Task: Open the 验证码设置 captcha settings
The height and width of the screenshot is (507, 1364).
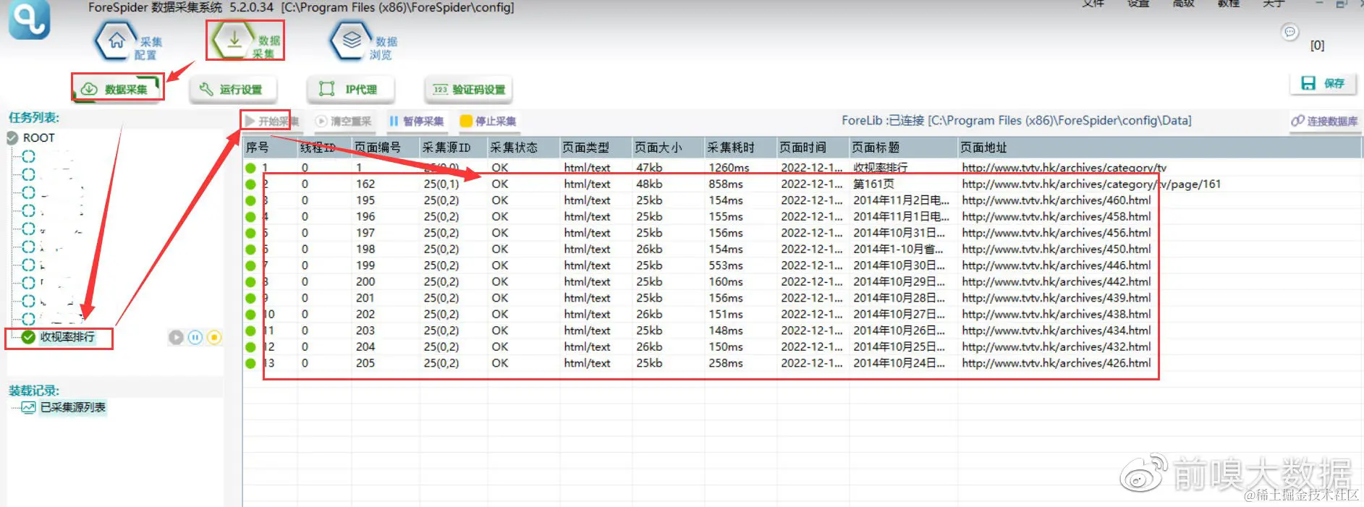Action: pyautogui.click(x=468, y=90)
